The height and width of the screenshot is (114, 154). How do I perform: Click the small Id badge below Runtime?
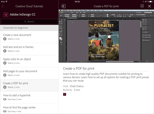(x=65, y=94)
